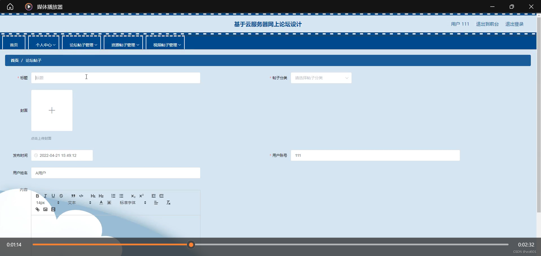
Task: Upload a cover via the plus box
Action: 52,110
